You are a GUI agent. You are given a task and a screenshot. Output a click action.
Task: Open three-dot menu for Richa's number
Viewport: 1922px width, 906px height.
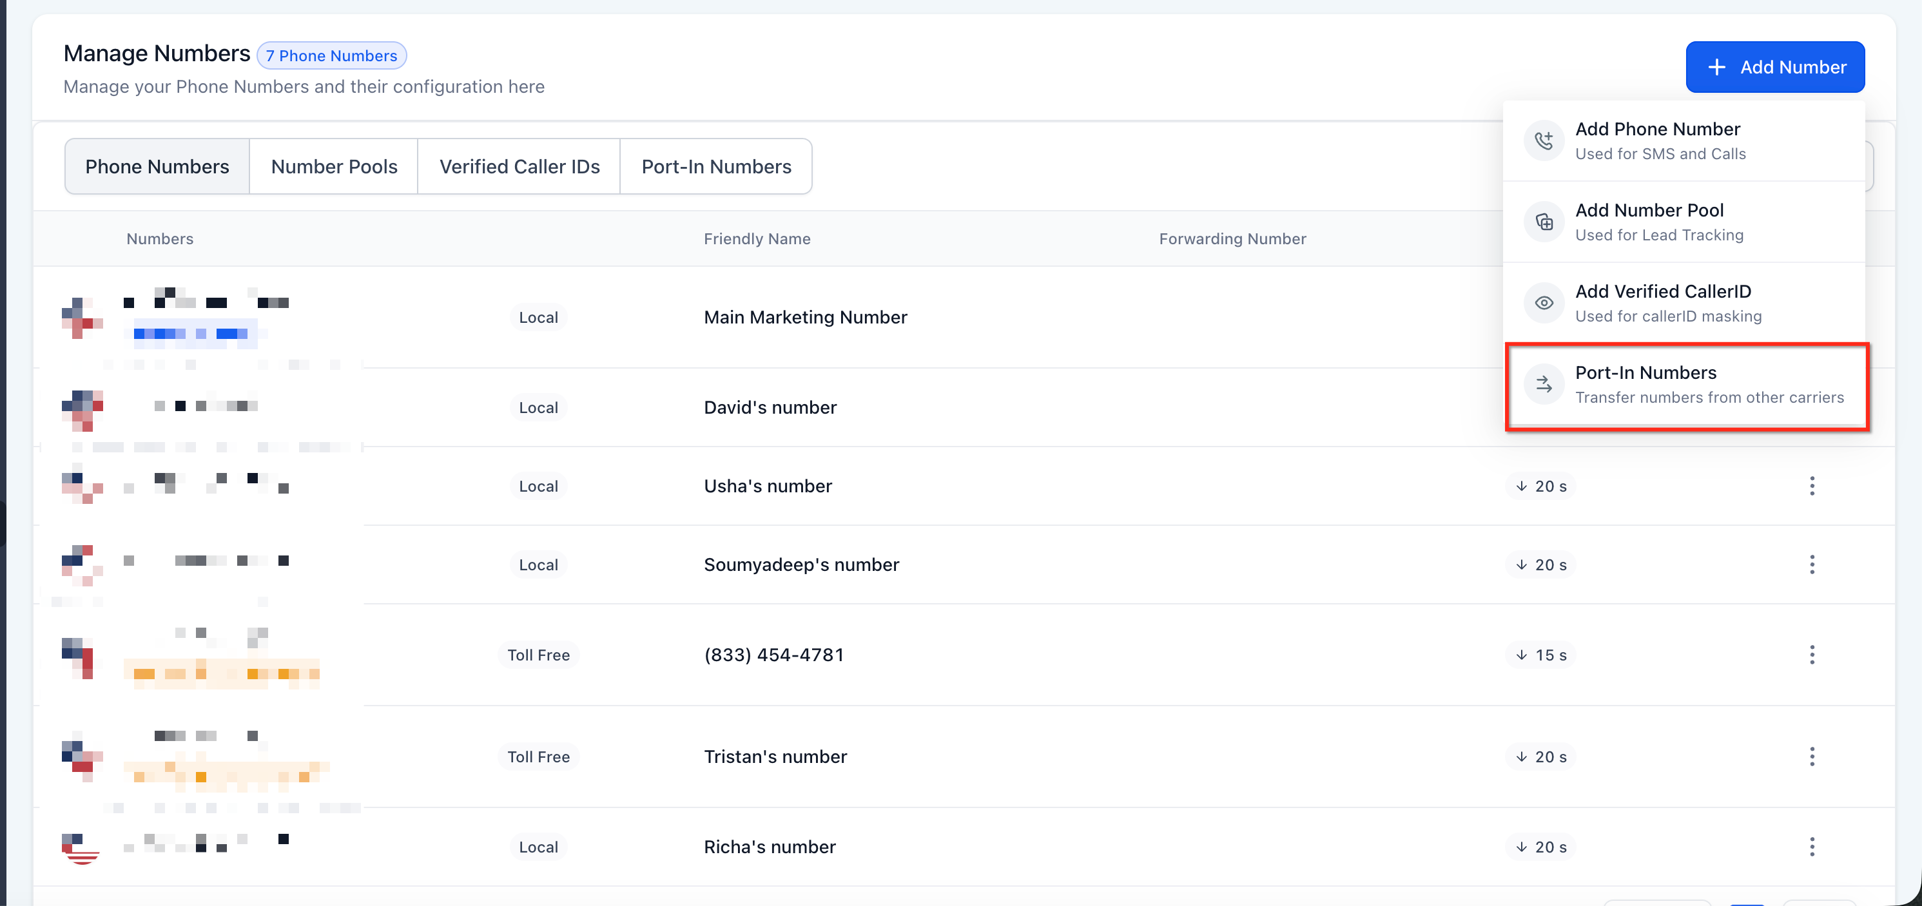pyautogui.click(x=1811, y=846)
